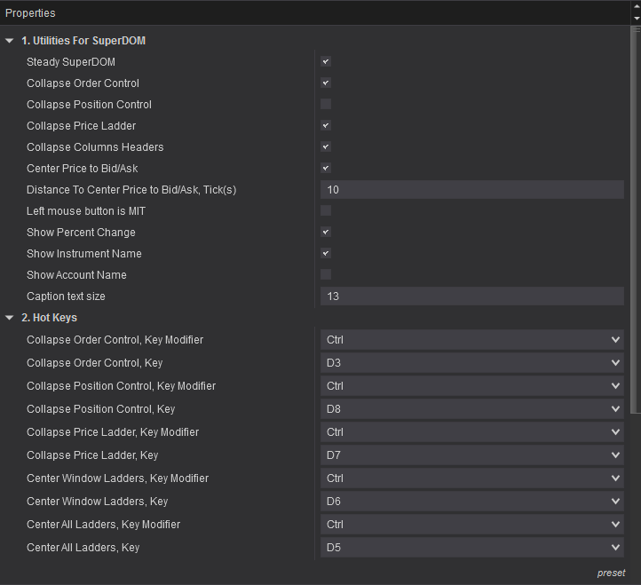Collapse the Hot Keys section

coord(10,318)
